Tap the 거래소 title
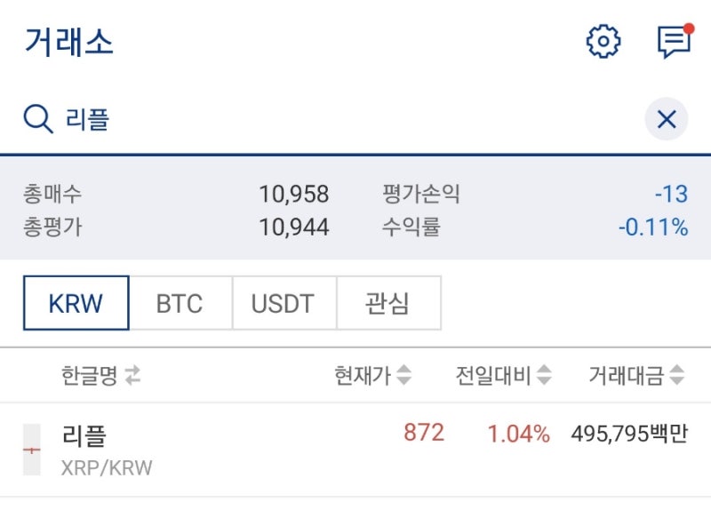Viewport: 711px width, 510px height. coord(68,42)
